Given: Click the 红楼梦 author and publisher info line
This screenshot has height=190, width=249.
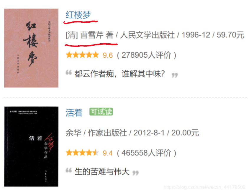Looking at the screenshot, I should click(x=155, y=35).
